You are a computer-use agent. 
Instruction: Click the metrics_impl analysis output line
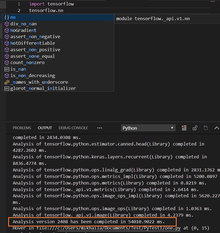pyautogui.click(x=115, y=176)
